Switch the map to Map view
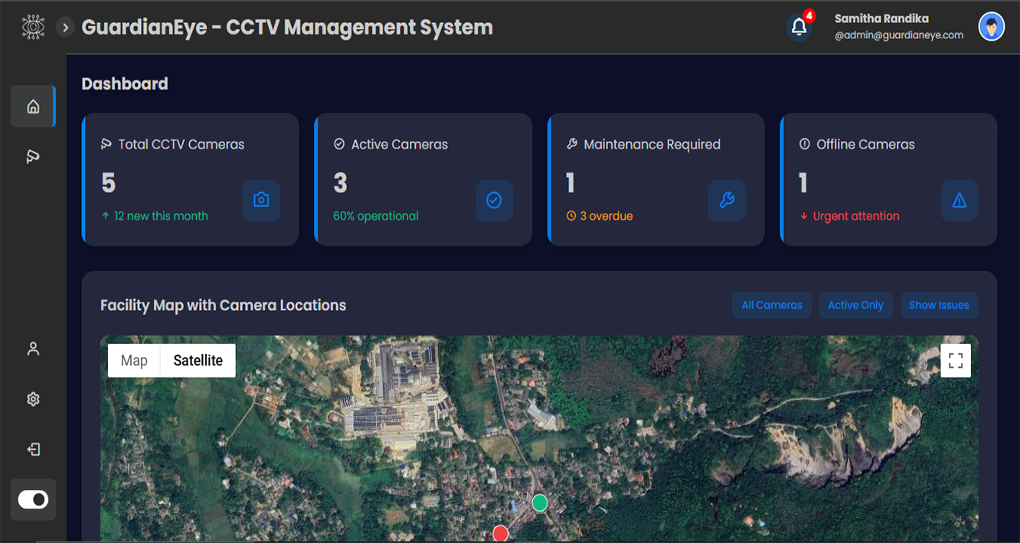Viewport: 1020px width, 543px height. (134, 361)
